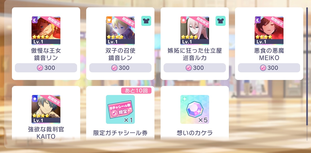Viewport: 311px width, 153px height.
Task: Open the 強欲な裁判官 KAITO card thumbnail
Action: click(46, 109)
